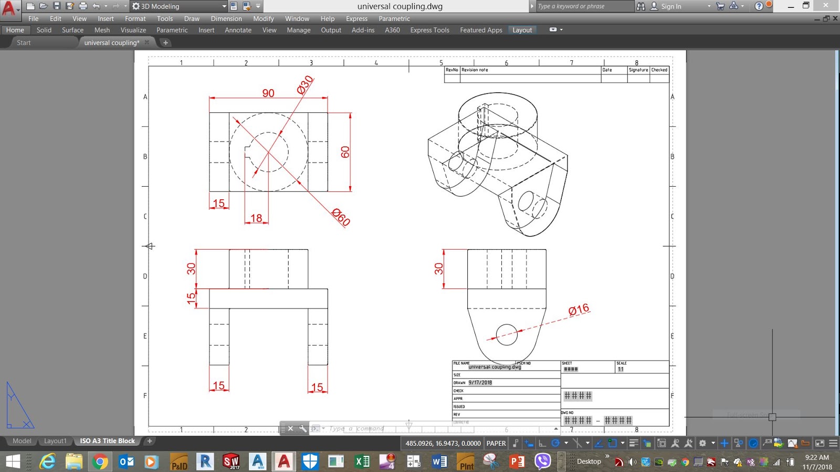Image resolution: width=840 pixels, height=472 pixels.
Task: Open the Dimension menu
Action: point(226,18)
